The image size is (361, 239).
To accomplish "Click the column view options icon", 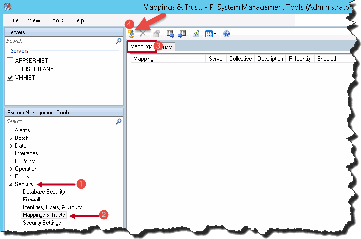I will coord(209,34).
